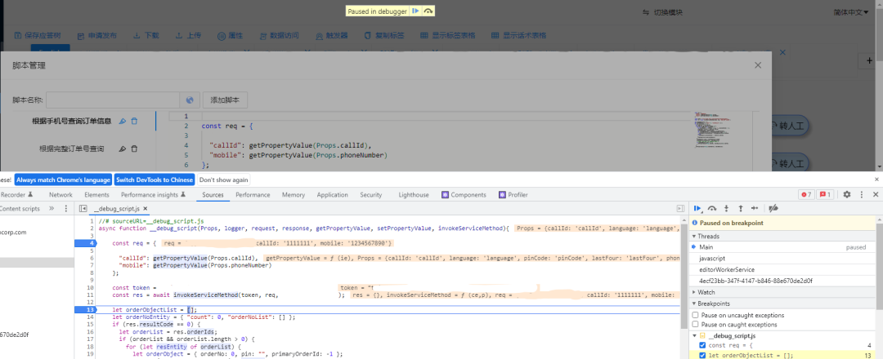Click Switch DevTools to Chinese button
This screenshot has width=883, height=359.
(155, 179)
